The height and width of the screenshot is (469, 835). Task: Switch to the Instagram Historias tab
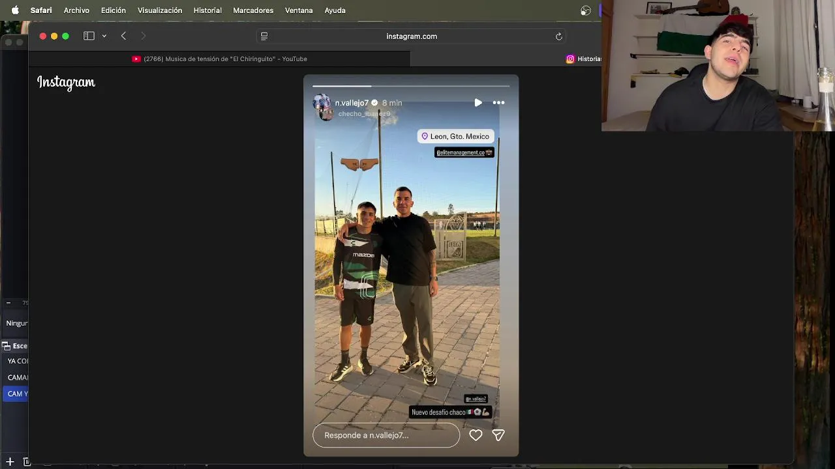click(x=583, y=59)
